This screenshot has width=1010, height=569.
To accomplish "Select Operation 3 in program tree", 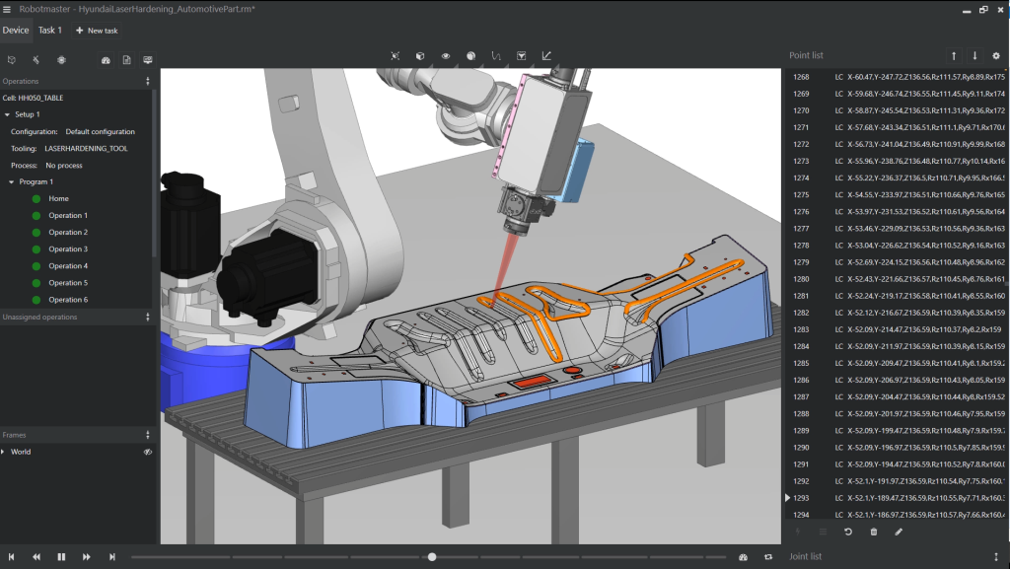I will coord(67,249).
